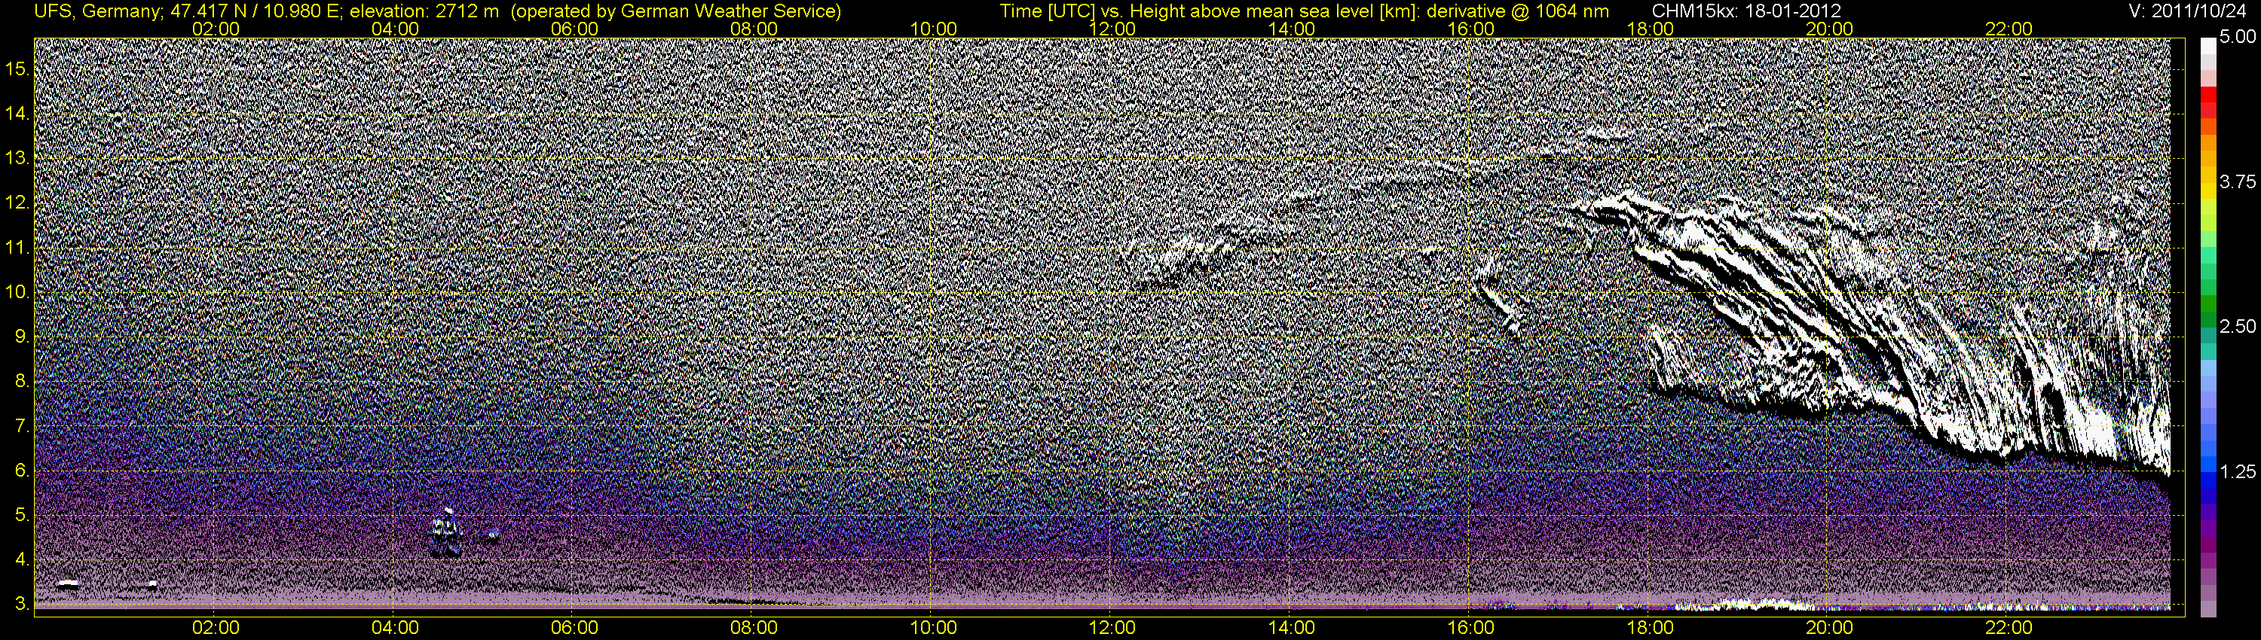This screenshot has width=2261, height=640.
Task: Click the 6 km height axis label
Action: coord(22,471)
